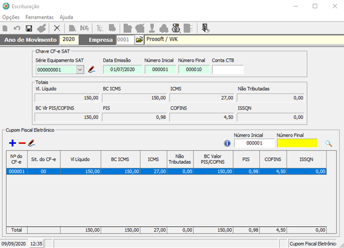Expand the Série Equipamento SAT dropdown
This screenshot has height=248, width=344.
(80, 70)
